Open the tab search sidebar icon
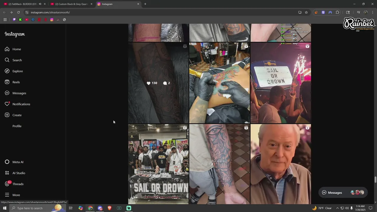This screenshot has width=377, height=212. (348, 12)
